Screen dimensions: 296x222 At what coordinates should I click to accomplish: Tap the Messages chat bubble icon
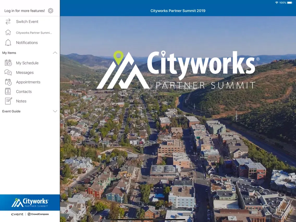[x=8, y=72]
